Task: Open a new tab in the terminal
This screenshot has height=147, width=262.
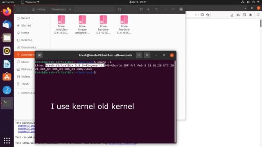Action: pyautogui.click(x=39, y=56)
